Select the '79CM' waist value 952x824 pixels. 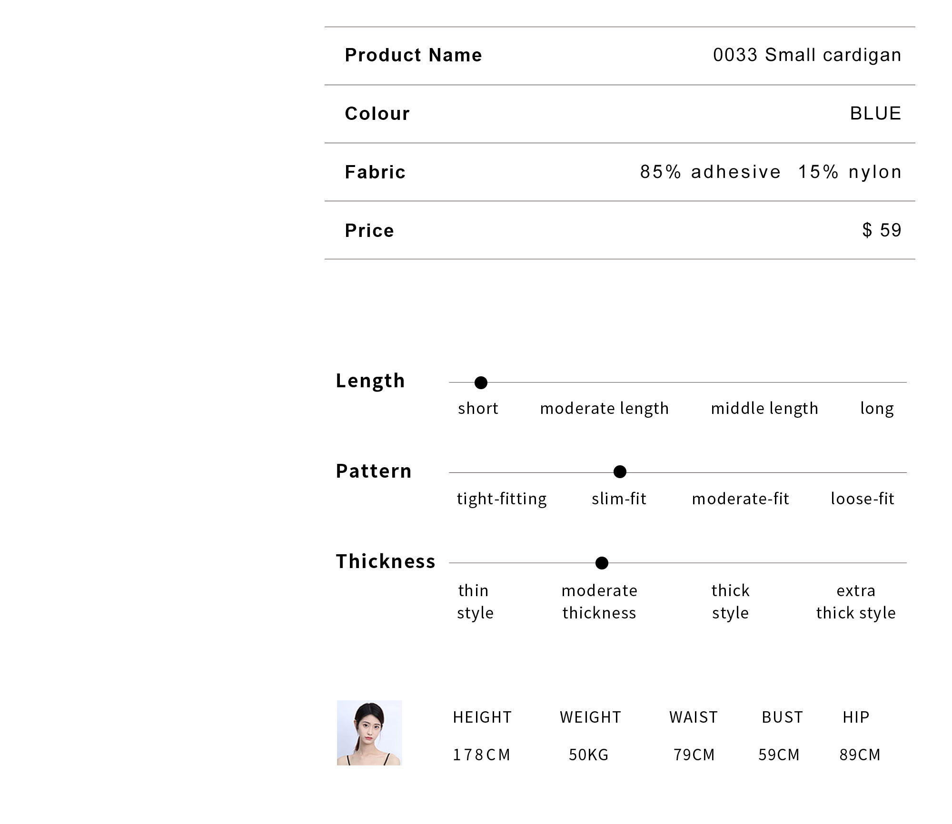tap(694, 755)
